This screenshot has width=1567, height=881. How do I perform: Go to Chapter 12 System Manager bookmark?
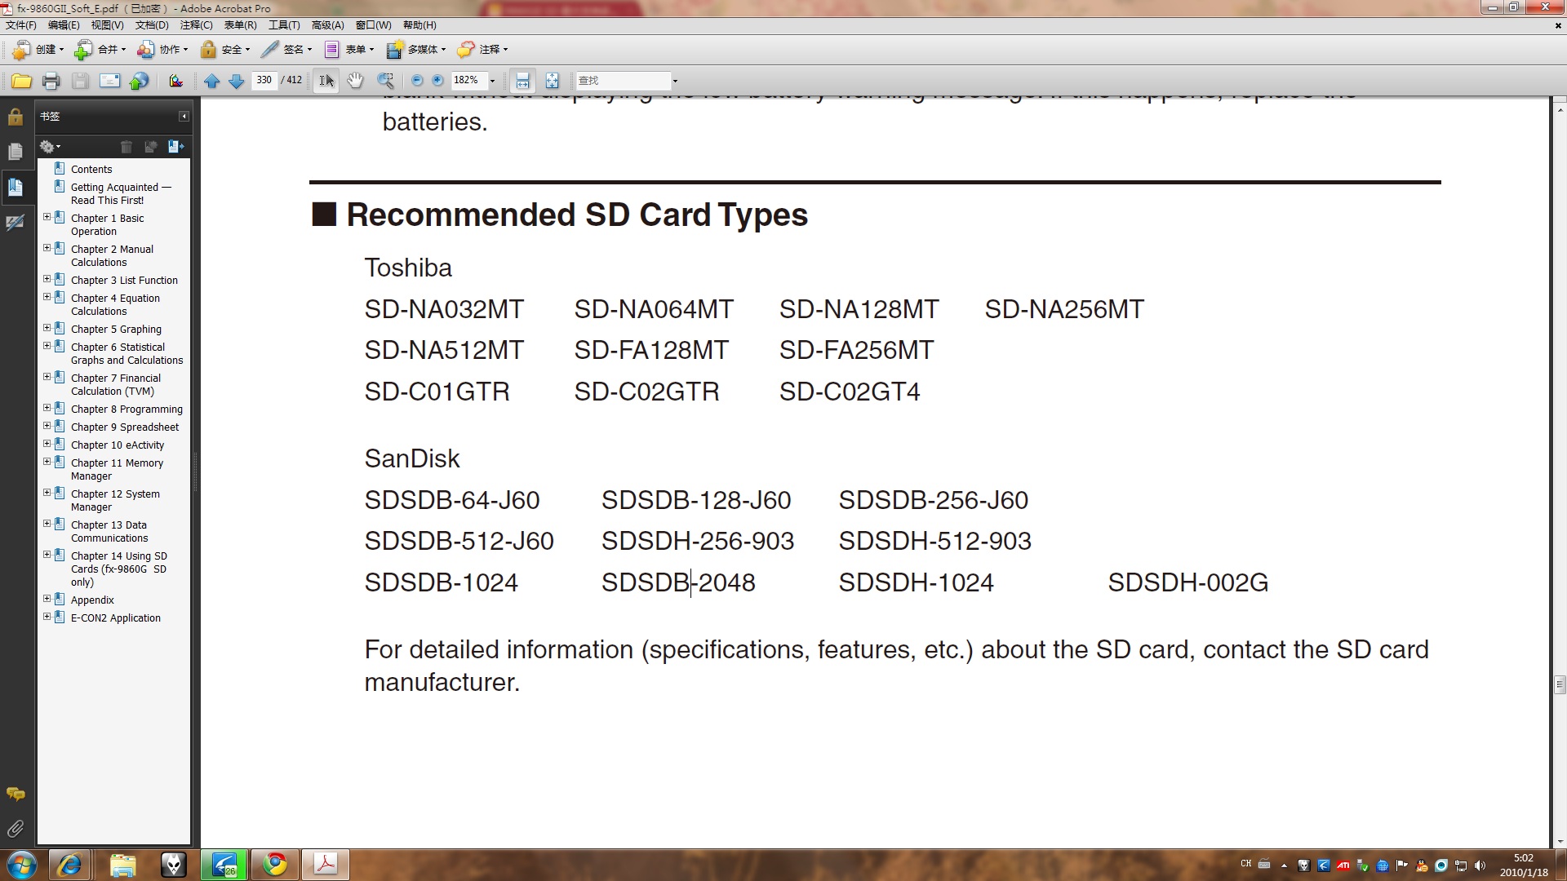coord(115,501)
